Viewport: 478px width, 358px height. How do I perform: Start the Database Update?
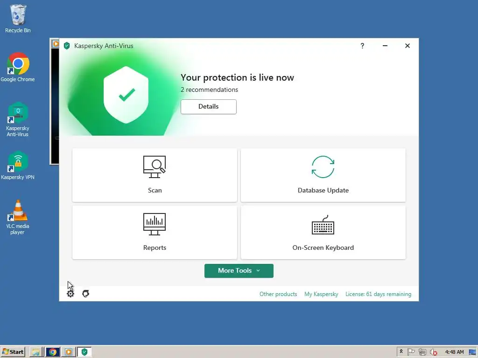[x=323, y=175]
